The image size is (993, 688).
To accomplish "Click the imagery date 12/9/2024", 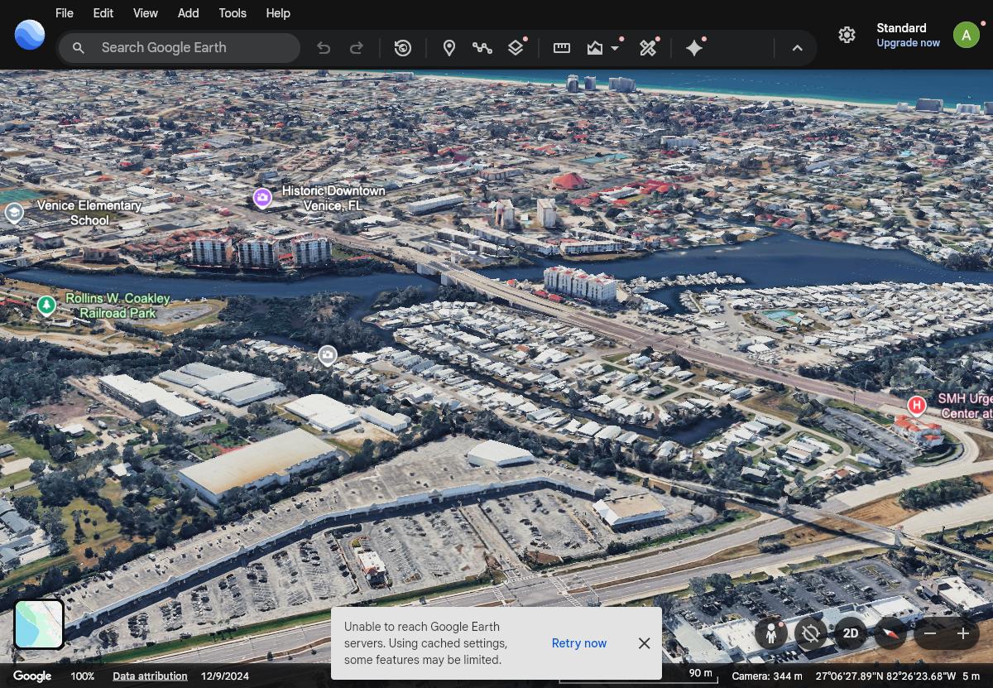I will (x=224, y=676).
